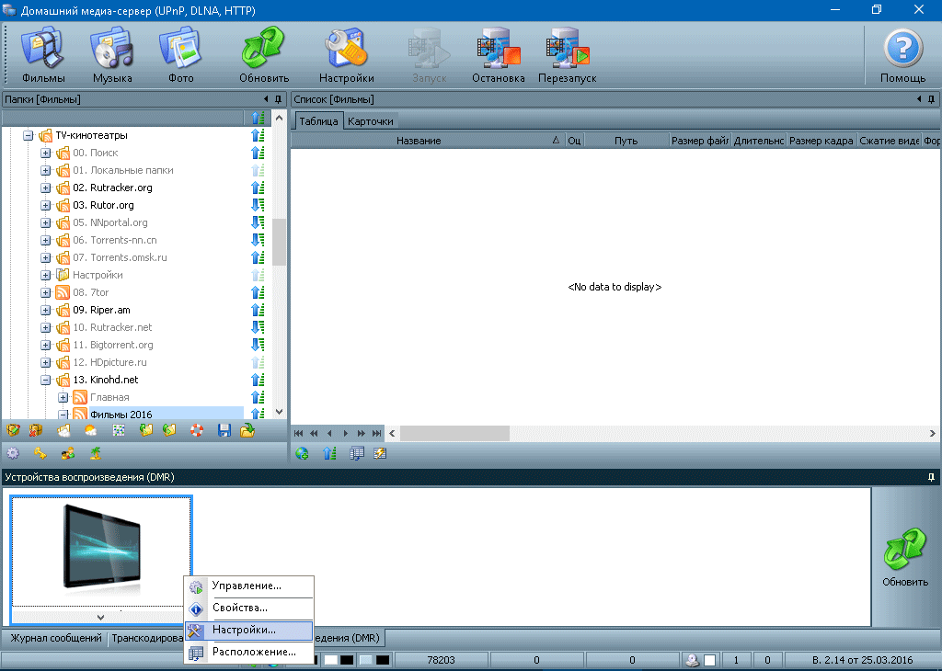Choose Настройки... from the context menu
The width and height of the screenshot is (942, 671).
tap(244, 631)
